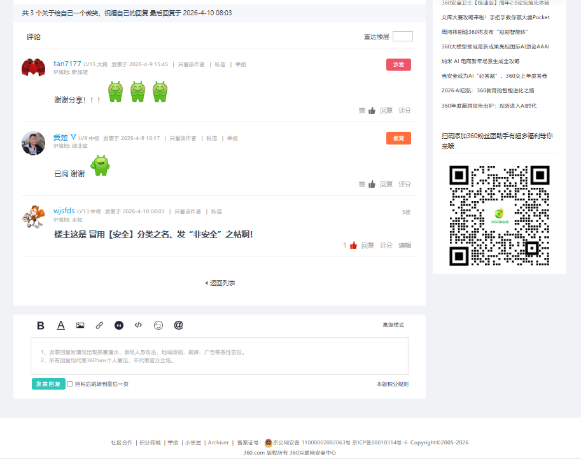Image resolution: width=581 pixels, height=459 pixels.
Task: Check 回帖后跳转到最后一页 checkbox
Action: click(x=70, y=384)
